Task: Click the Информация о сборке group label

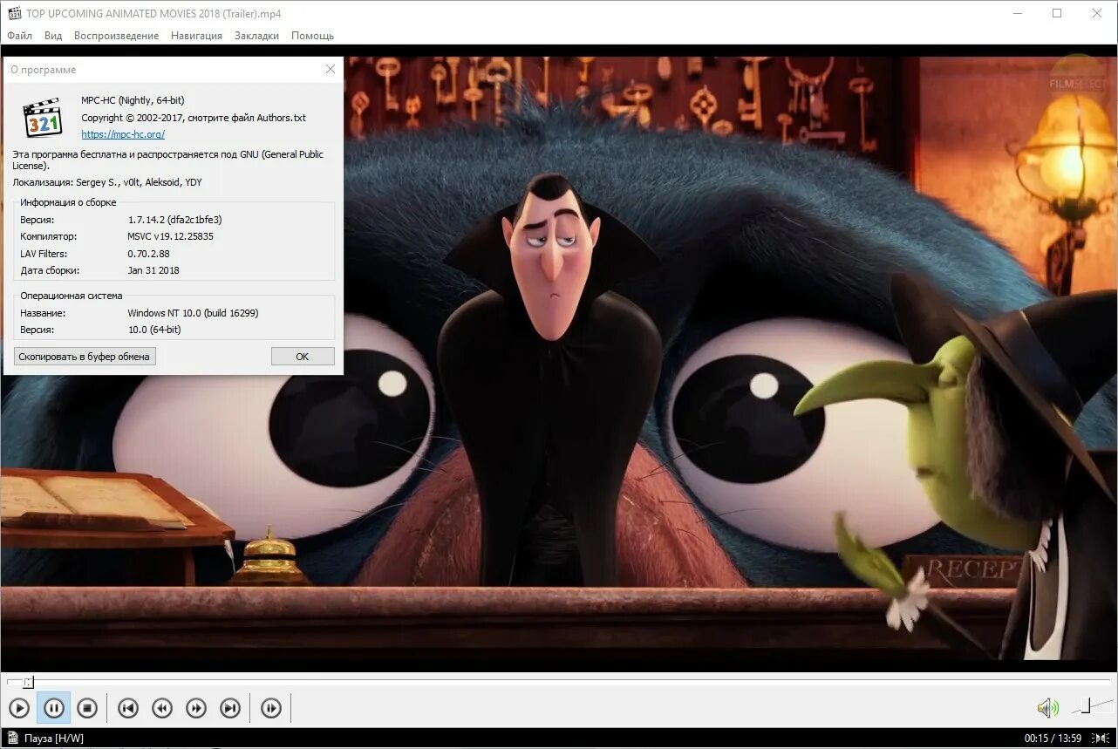Action: coord(68,202)
